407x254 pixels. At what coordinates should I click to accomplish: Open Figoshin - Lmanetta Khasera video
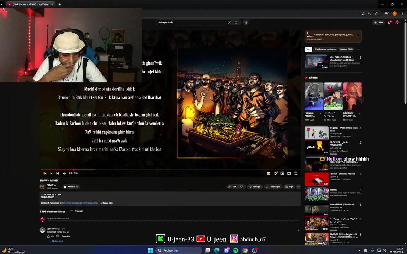[x=317, y=179]
